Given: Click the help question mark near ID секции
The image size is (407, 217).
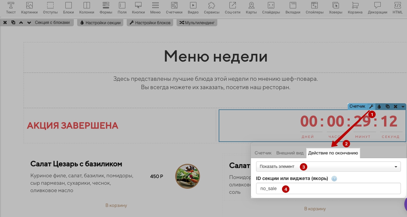Looking at the screenshot, I should [x=334, y=179].
